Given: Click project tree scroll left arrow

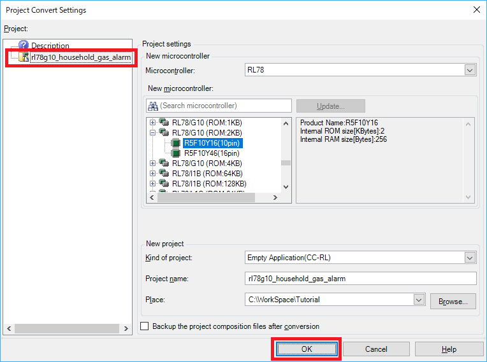Looking at the screenshot, I should 9,328.
